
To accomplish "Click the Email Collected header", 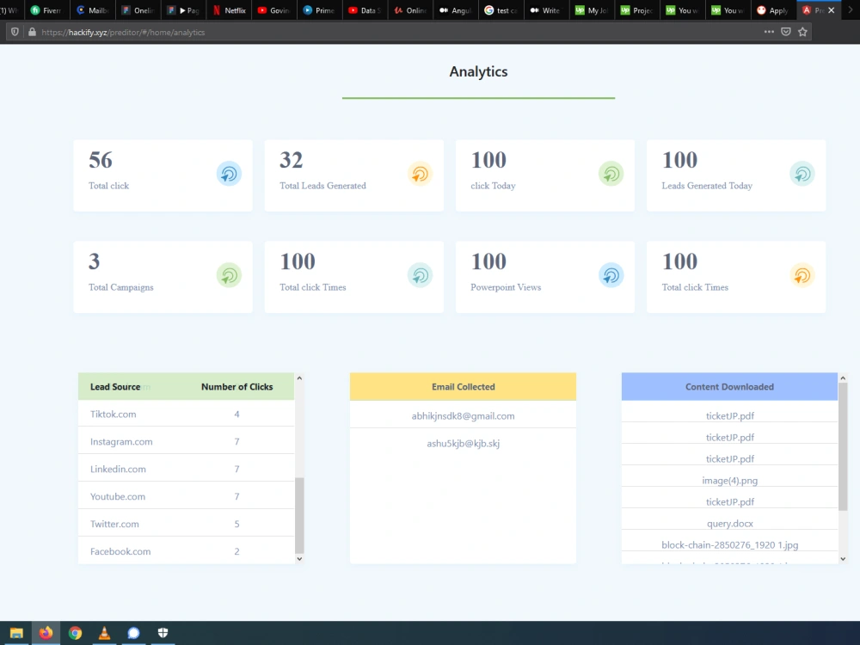I will (x=463, y=387).
